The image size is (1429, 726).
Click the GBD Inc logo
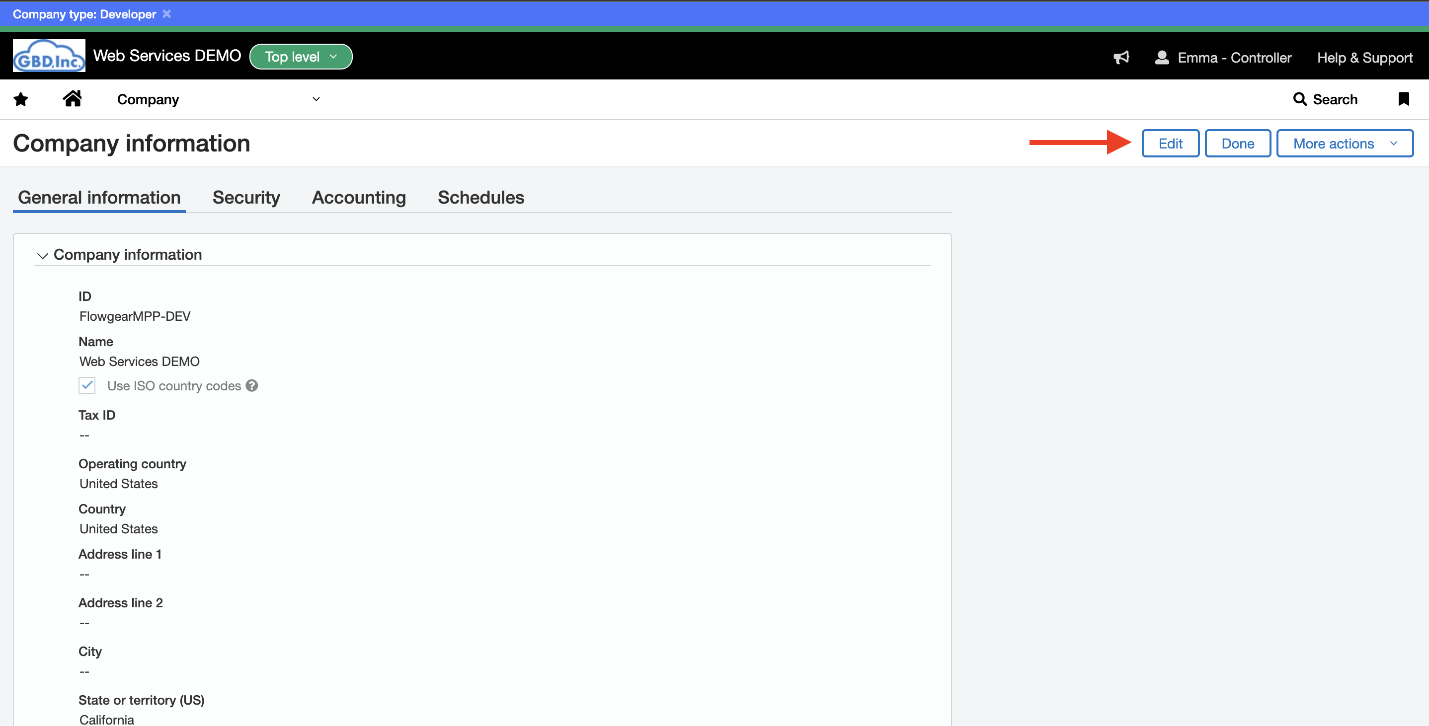click(x=49, y=56)
